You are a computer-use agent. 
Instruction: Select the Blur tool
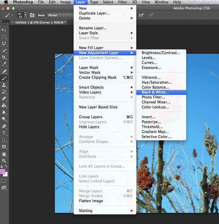4,112
